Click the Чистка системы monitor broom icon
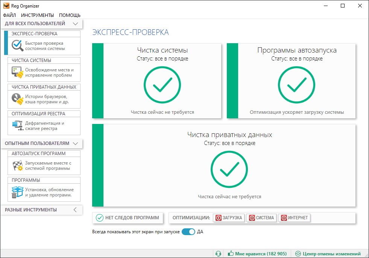Viewport: 369px width, 258px height. (x=17, y=72)
